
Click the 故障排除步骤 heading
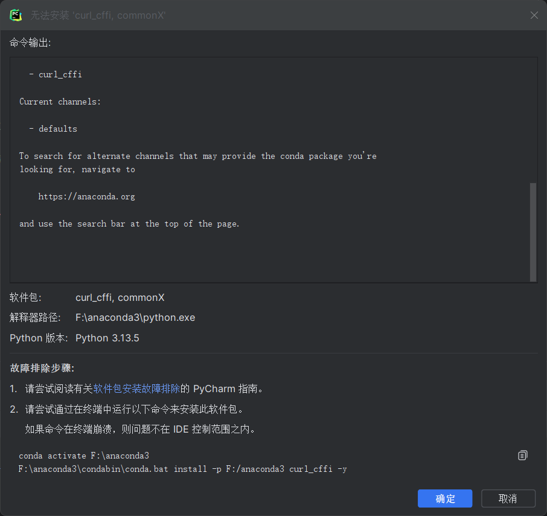[42, 368]
